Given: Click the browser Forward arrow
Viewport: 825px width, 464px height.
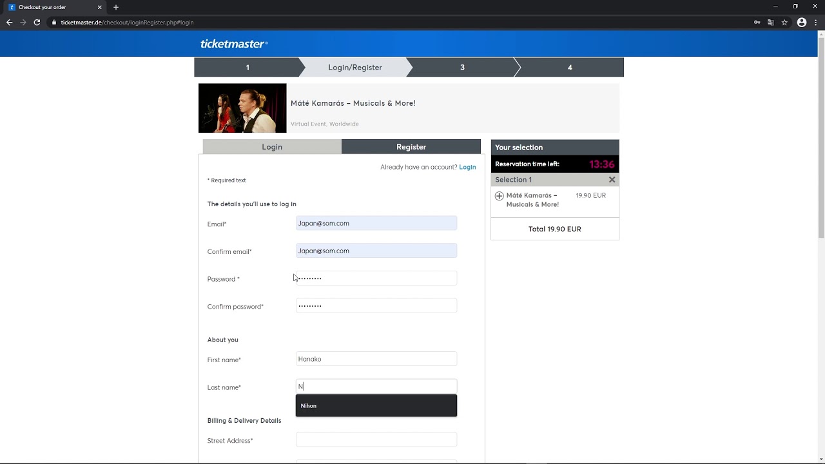Looking at the screenshot, I should 23,23.
